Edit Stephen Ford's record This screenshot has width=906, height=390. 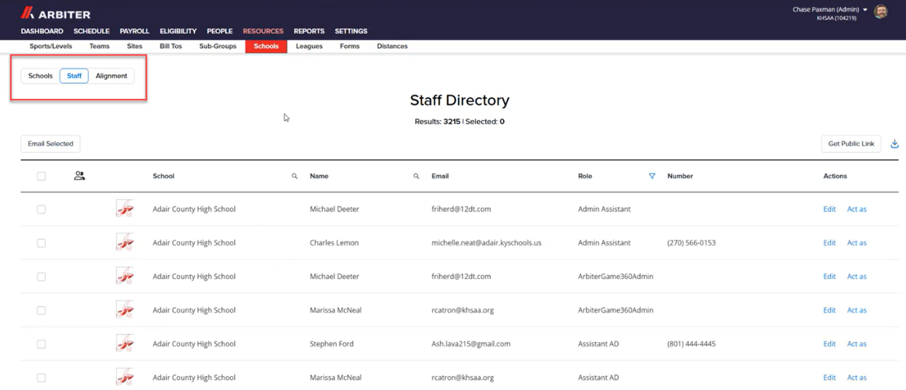point(830,344)
